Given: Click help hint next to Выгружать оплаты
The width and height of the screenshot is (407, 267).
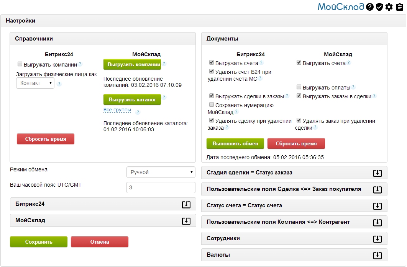Looking at the screenshot, I should click(x=353, y=87).
